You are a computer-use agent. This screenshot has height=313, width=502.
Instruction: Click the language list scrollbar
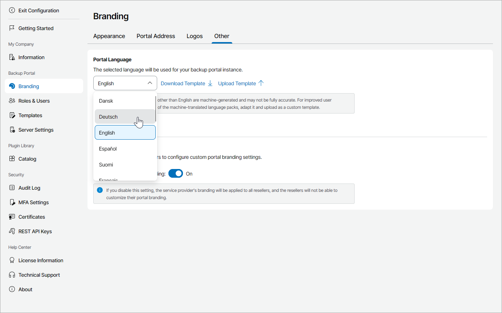click(x=156, y=109)
